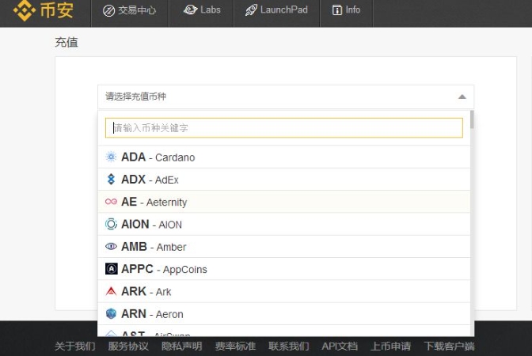Click the AMB Amber eye icon
Viewport: 532px width, 356px height.
pyautogui.click(x=111, y=247)
